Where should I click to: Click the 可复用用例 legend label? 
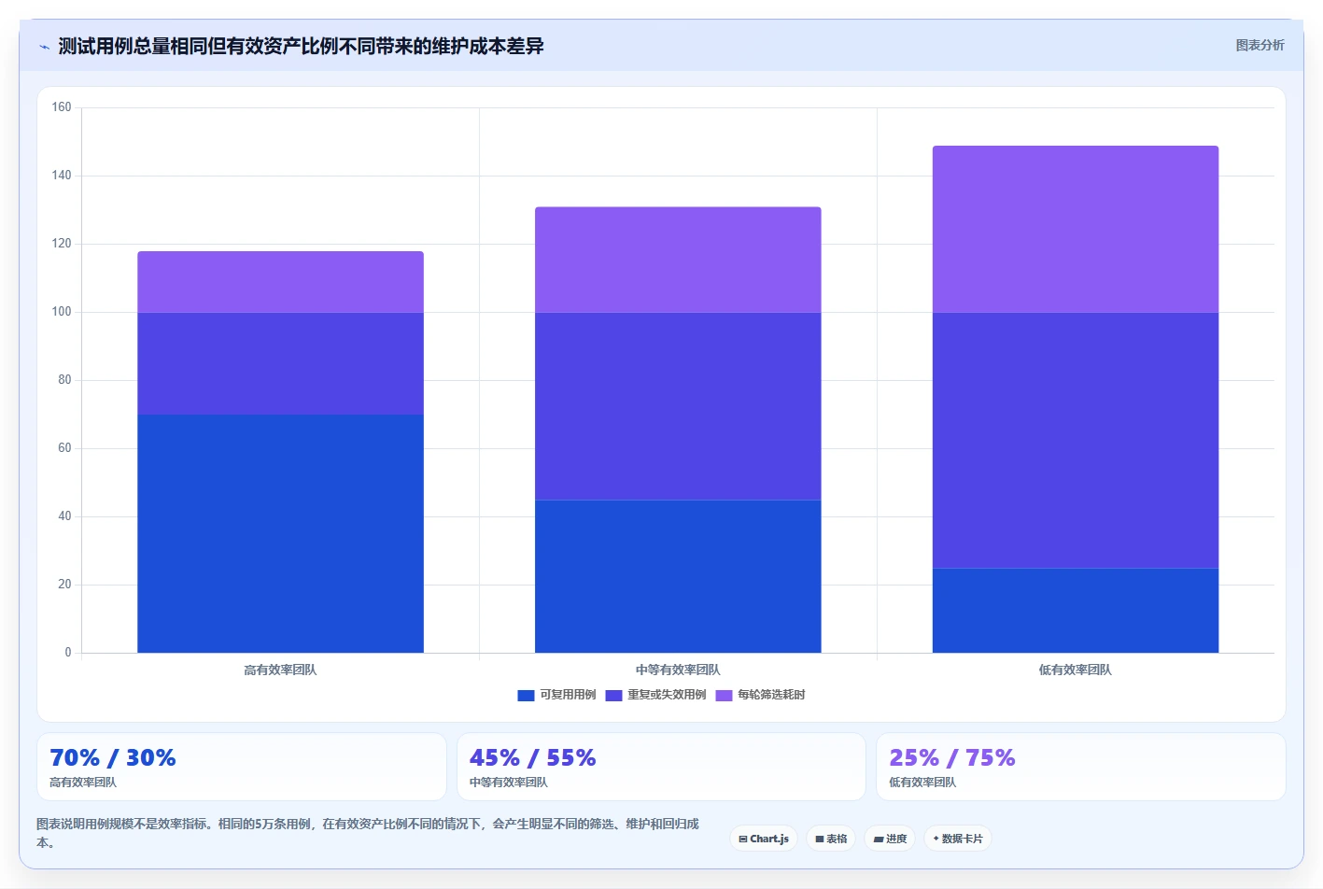(x=568, y=695)
